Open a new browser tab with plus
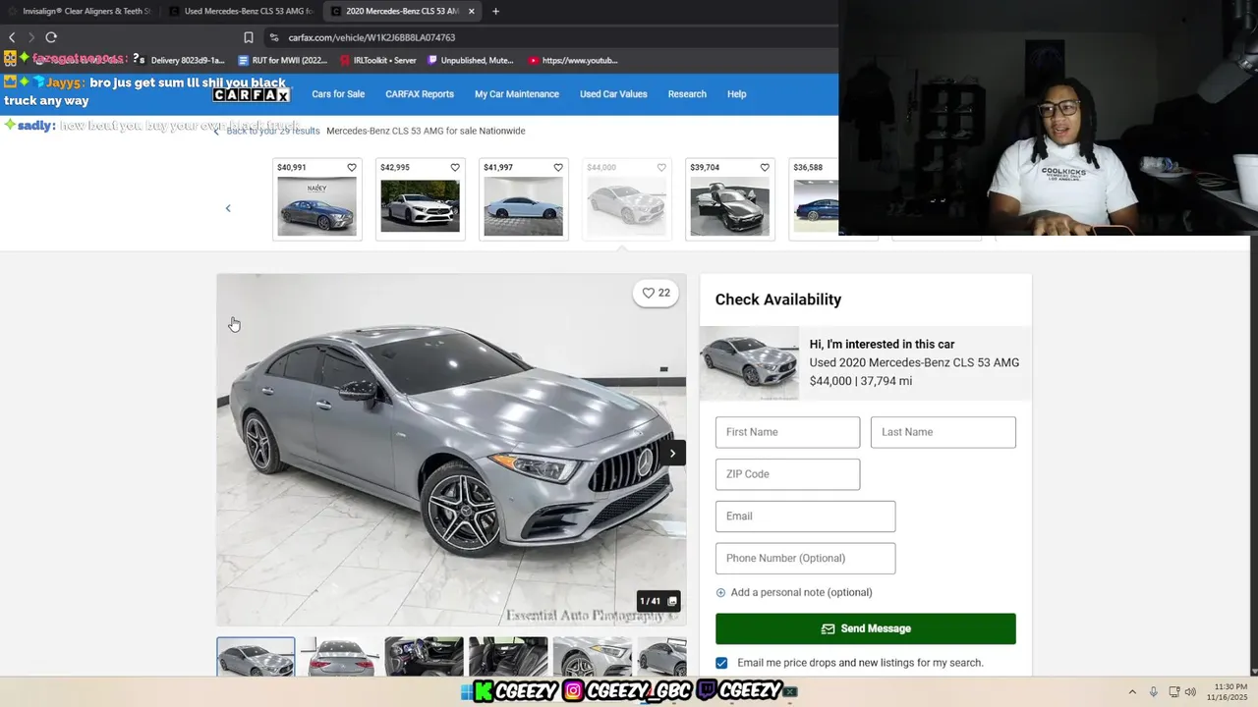The width and height of the screenshot is (1258, 707). pyautogui.click(x=495, y=11)
